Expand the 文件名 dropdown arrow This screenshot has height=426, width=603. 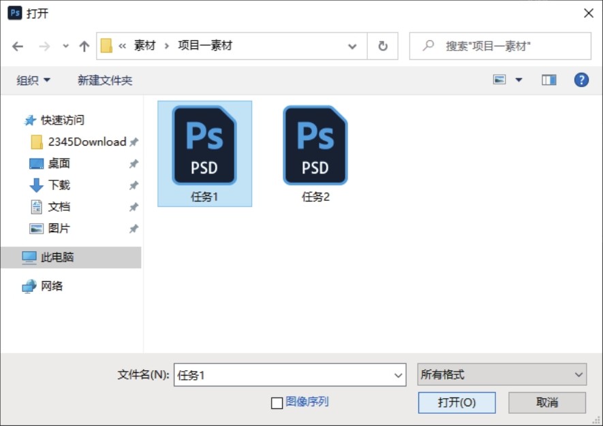[398, 375]
